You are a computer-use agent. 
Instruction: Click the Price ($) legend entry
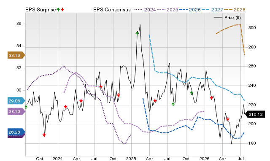tap(227, 18)
